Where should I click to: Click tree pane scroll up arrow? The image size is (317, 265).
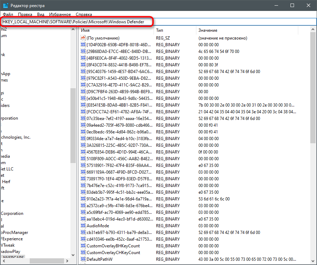[x=73, y=29]
